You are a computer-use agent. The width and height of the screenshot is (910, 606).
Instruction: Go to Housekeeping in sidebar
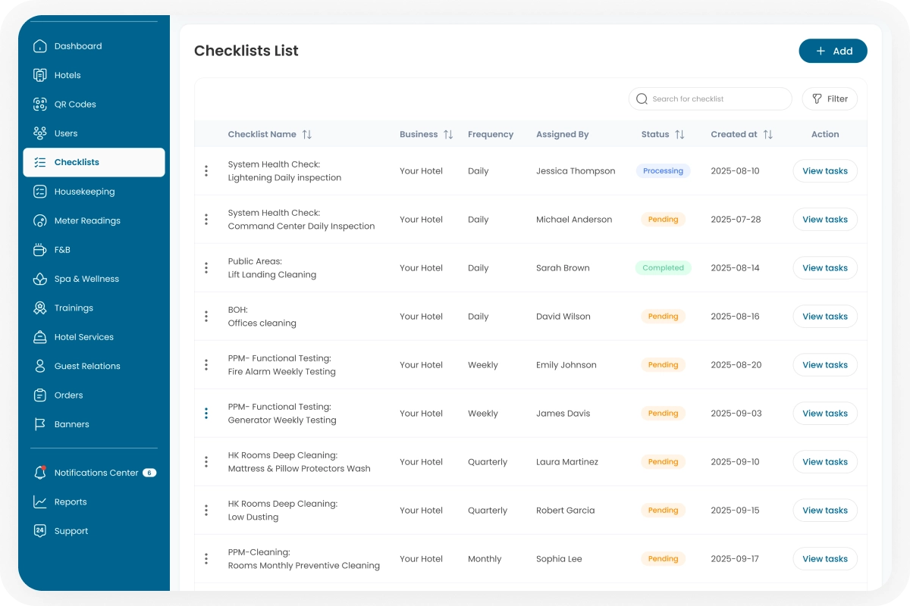tap(84, 192)
